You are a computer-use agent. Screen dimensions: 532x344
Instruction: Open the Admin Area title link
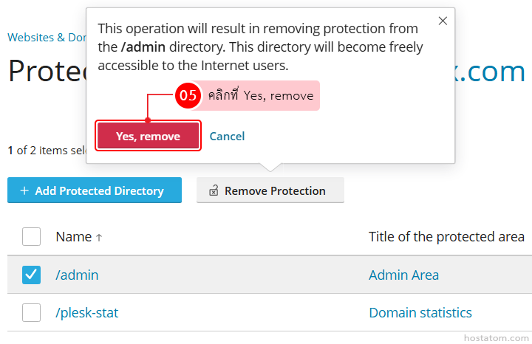click(403, 275)
